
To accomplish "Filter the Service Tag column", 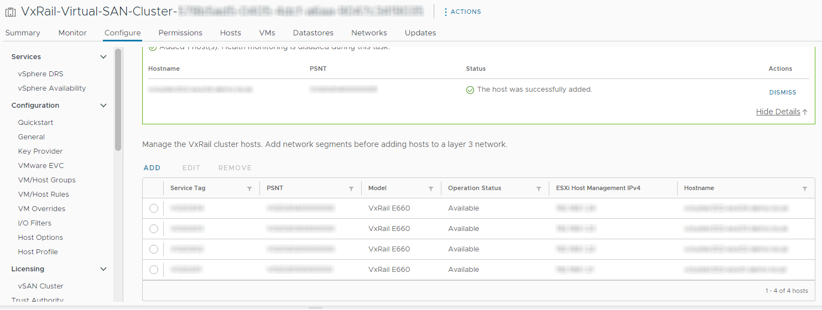I will point(249,188).
